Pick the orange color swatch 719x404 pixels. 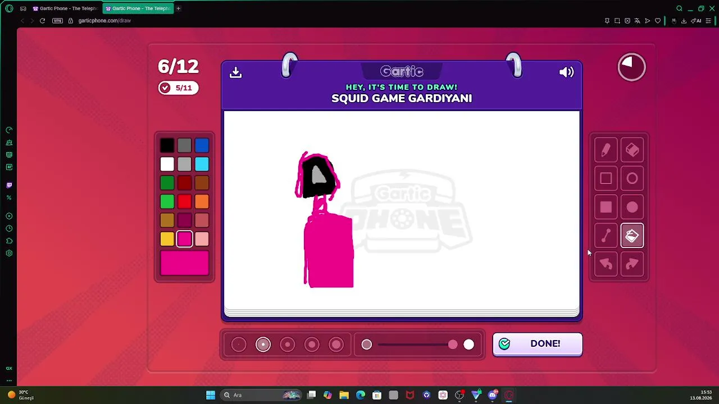pos(202,201)
